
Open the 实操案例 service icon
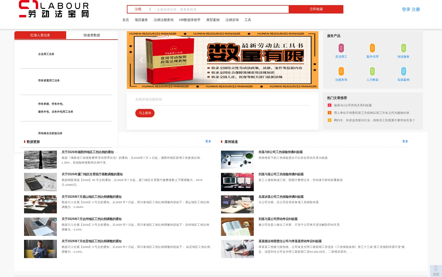(x=404, y=71)
